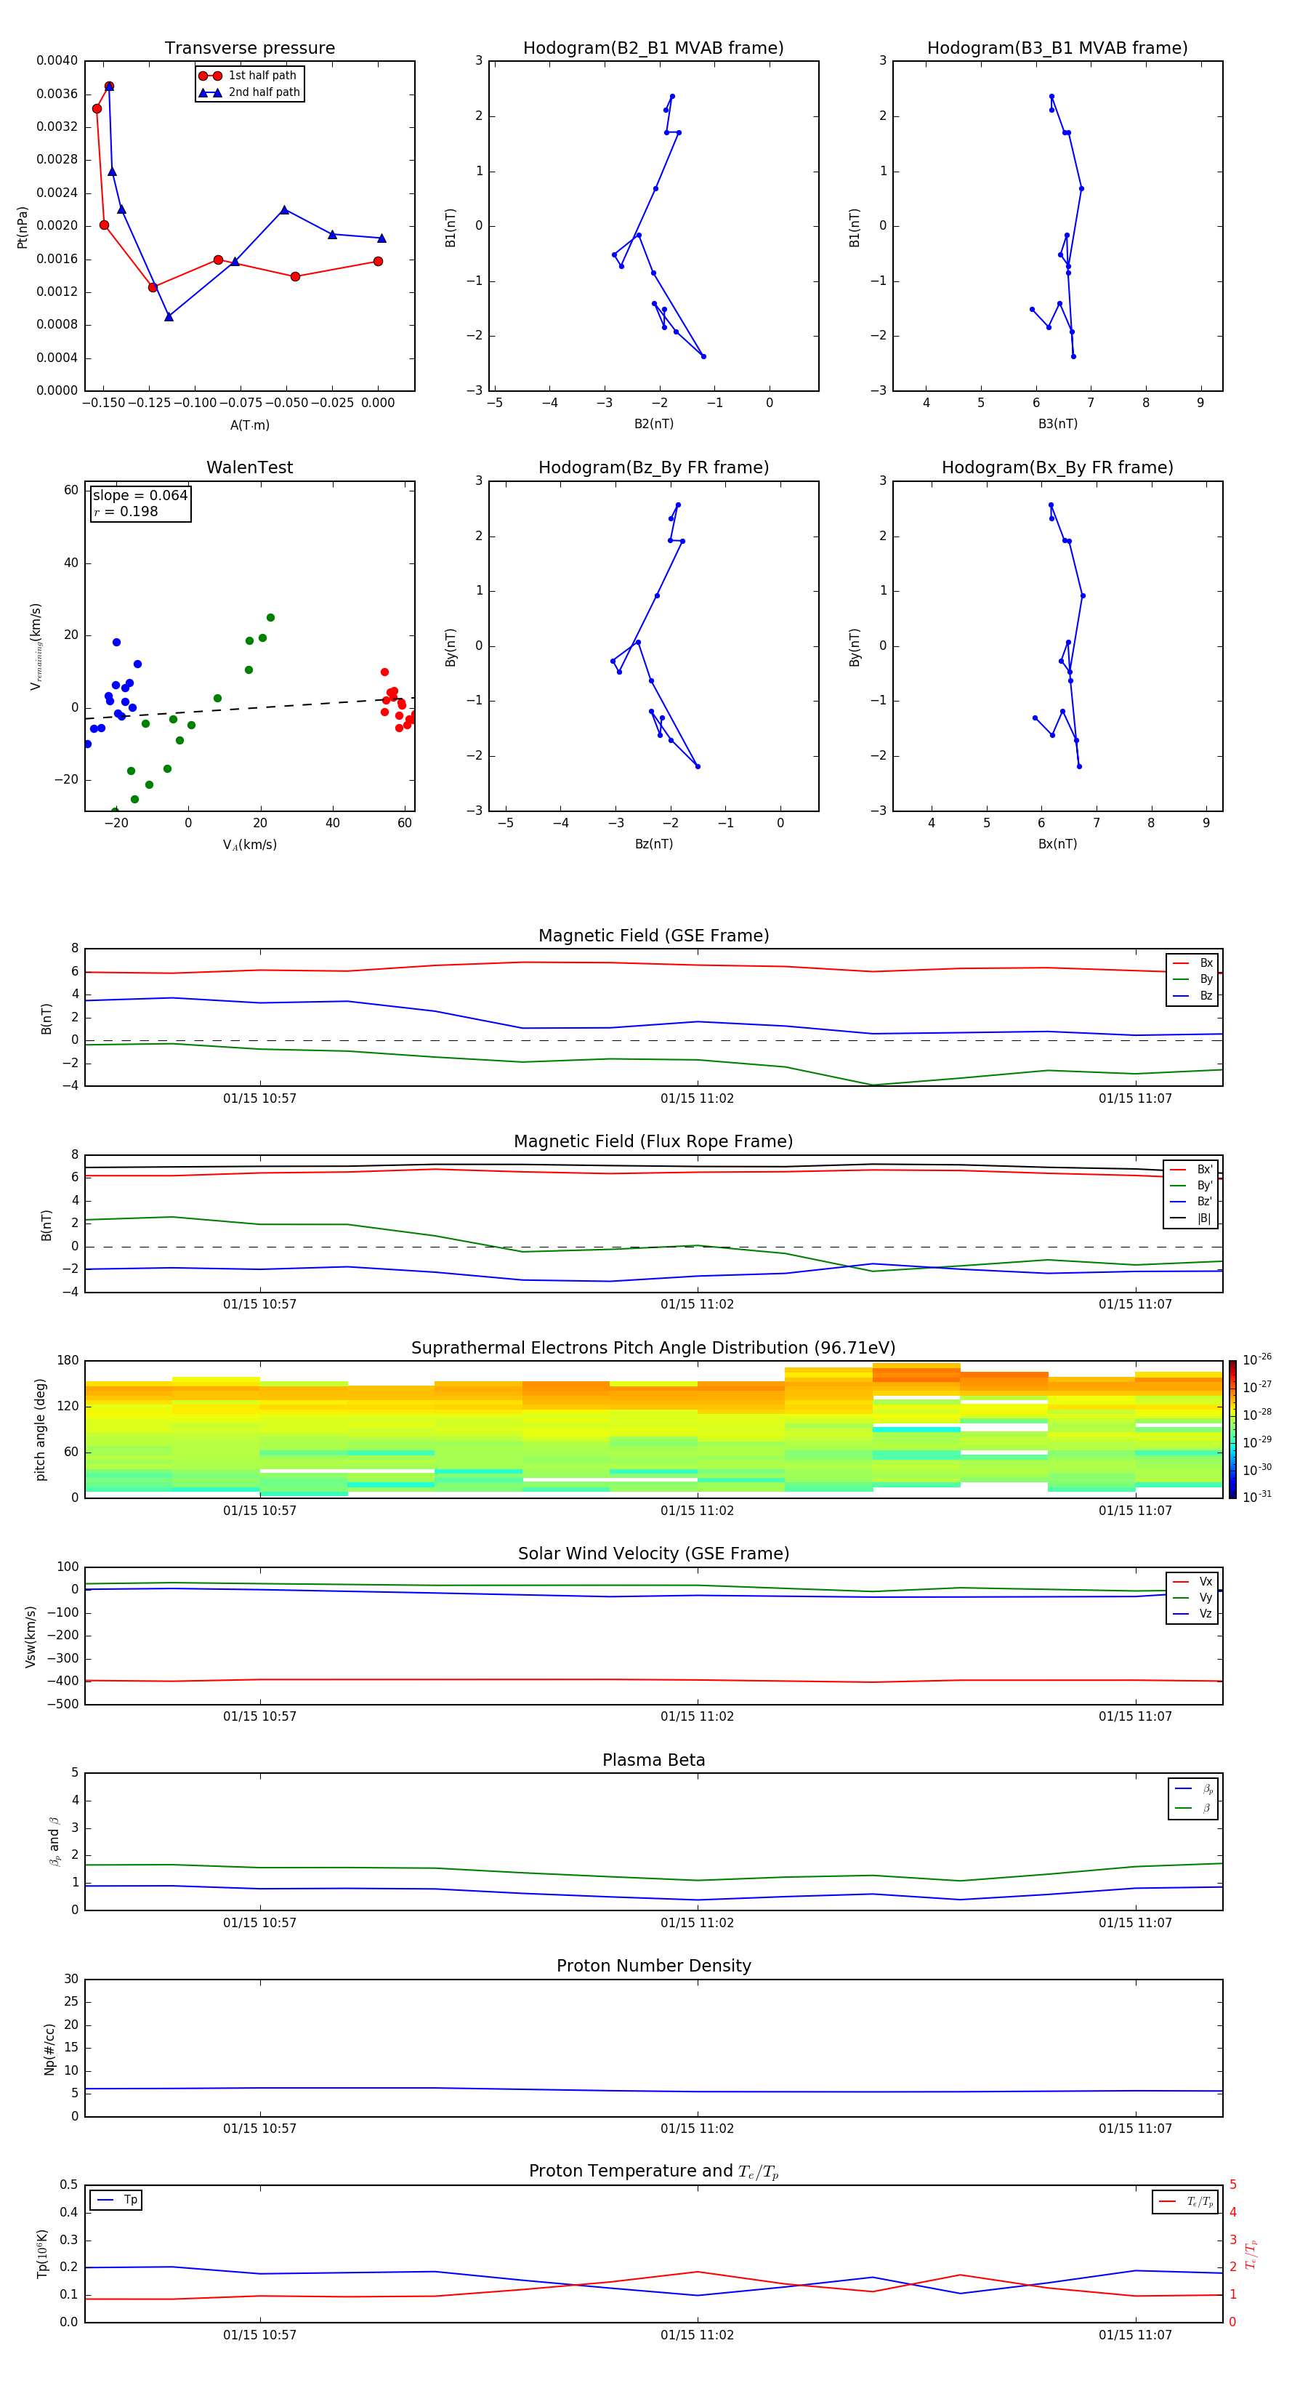Click the 'Tp' legend box
Screen dimensions: 1308x2399
(116, 2200)
